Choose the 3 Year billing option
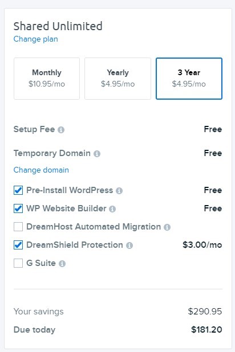Image resolution: width=235 pixels, height=352 pixels. [x=189, y=79]
